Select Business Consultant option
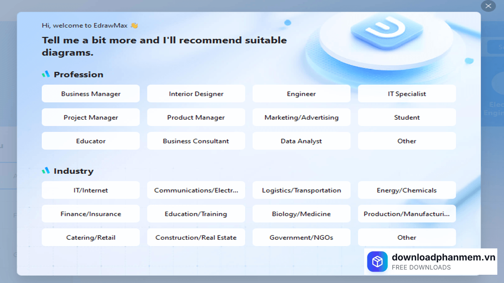The width and height of the screenshot is (504, 283). pyautogui.click(x=196, y=141)
